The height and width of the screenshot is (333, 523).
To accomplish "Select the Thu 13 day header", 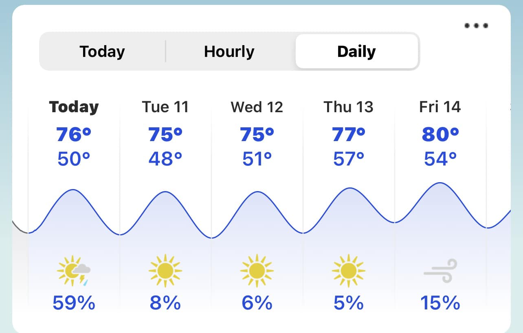I will tap(348, 107).
